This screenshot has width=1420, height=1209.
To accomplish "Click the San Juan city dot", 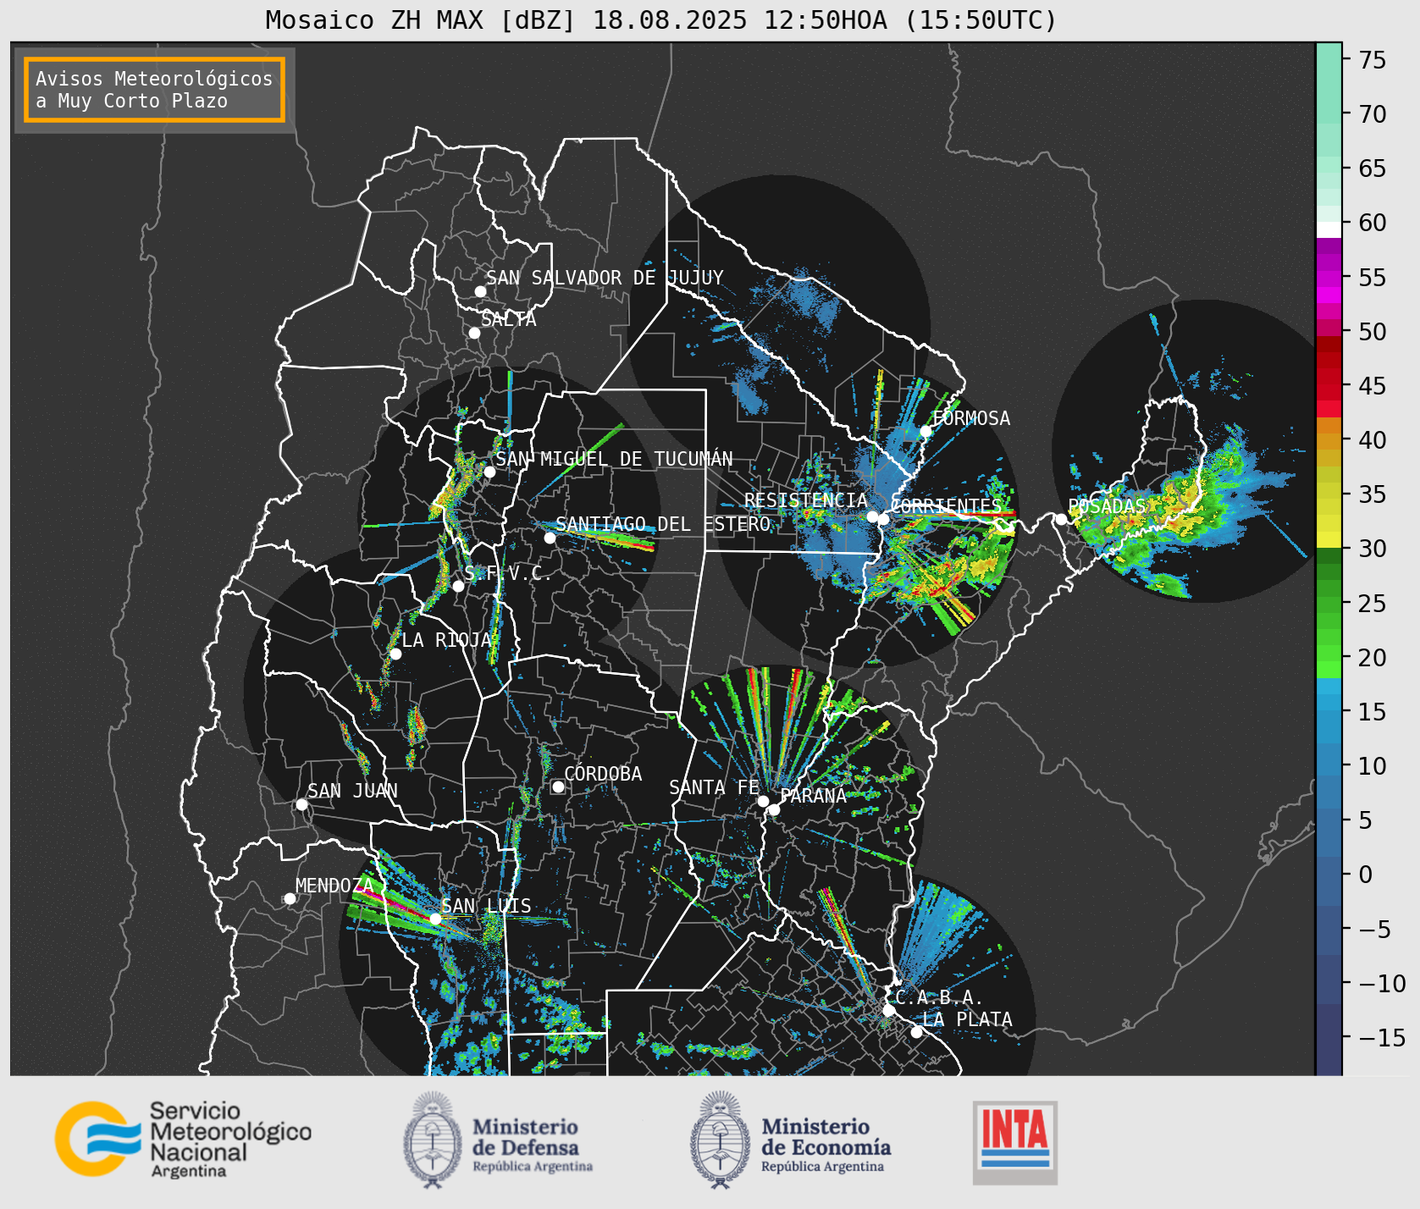I will click(x=301, y=804).
